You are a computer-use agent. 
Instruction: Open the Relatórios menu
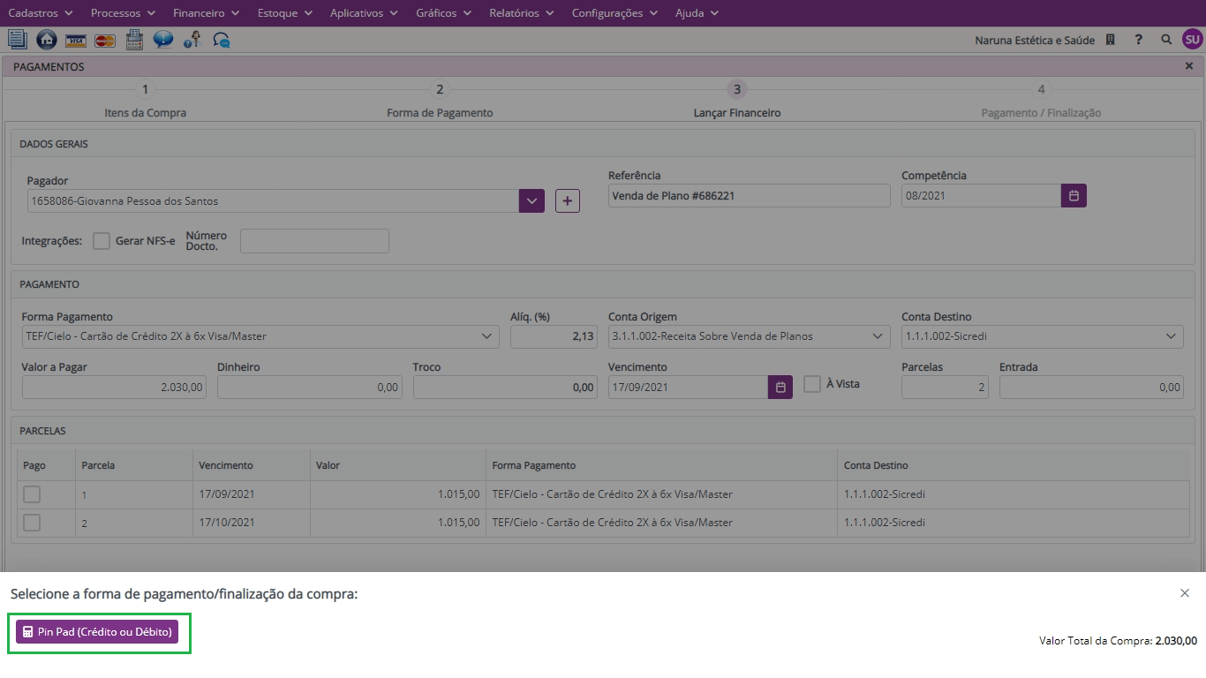(521, 13)
